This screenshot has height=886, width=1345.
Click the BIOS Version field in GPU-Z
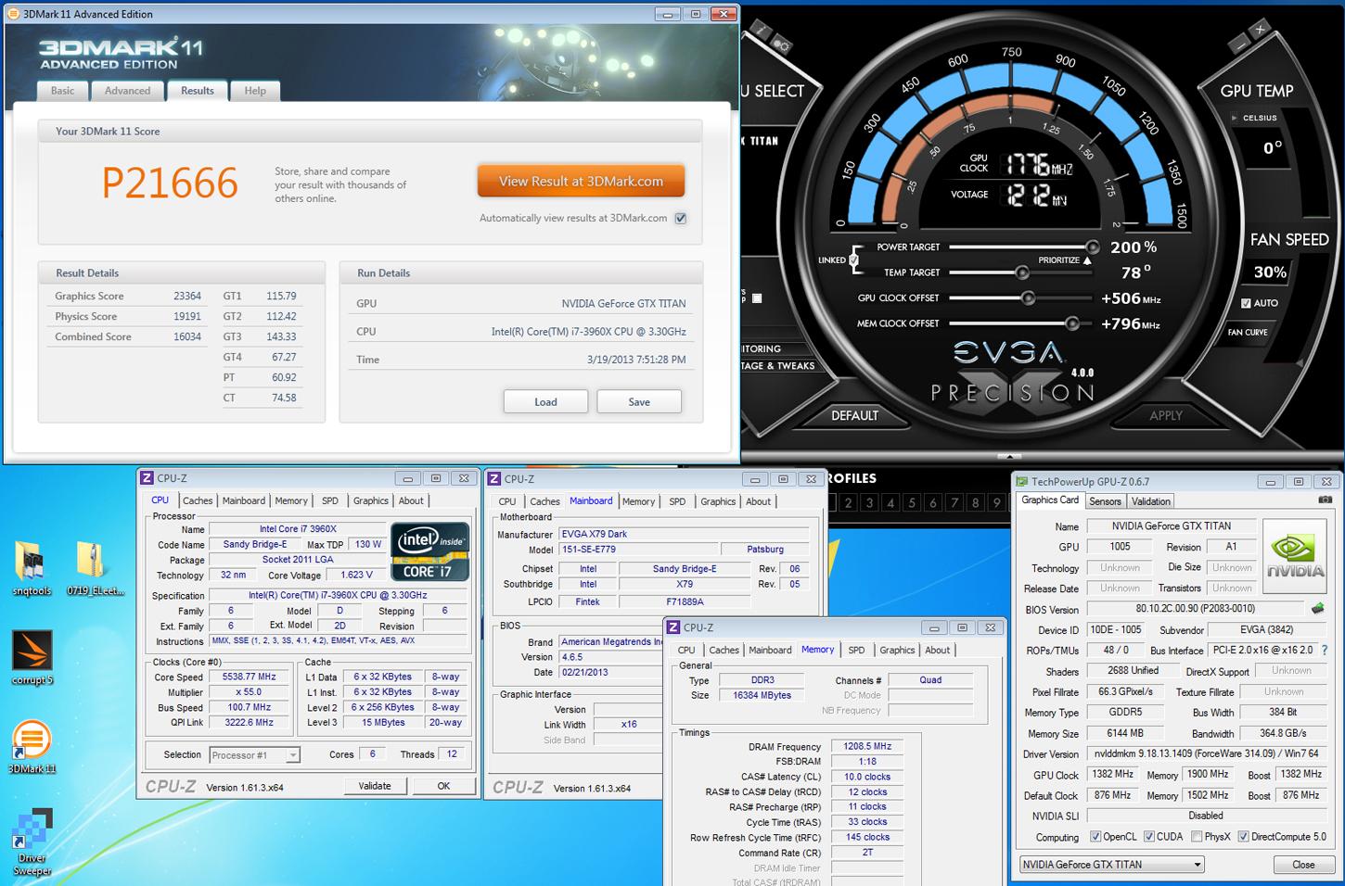pos(1195,609)
